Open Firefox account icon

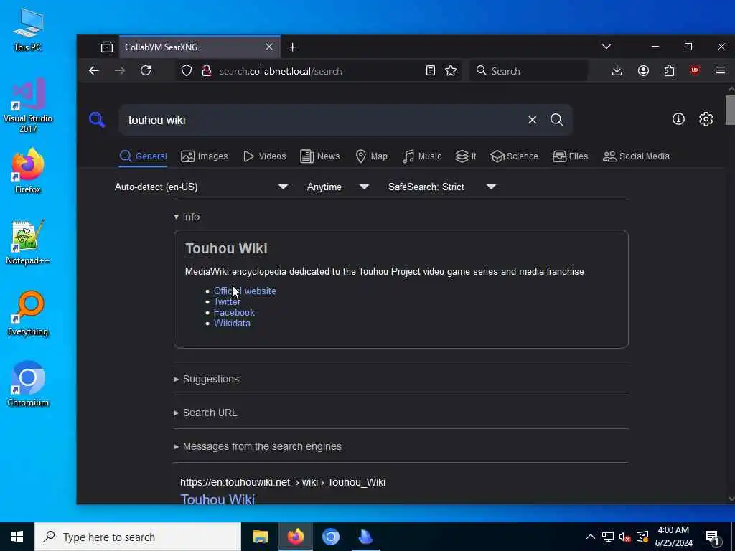coord(643,71)
